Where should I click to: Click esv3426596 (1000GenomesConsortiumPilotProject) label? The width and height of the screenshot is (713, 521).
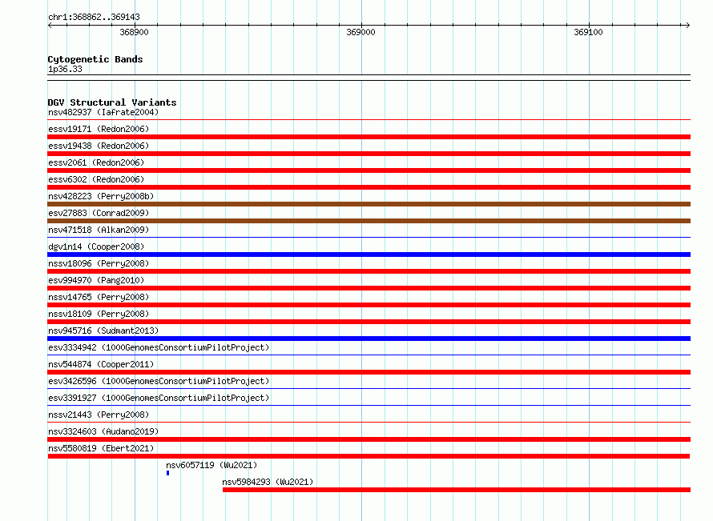tap(159, 381)
